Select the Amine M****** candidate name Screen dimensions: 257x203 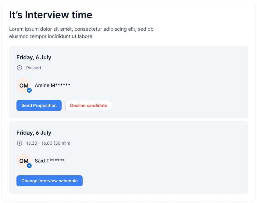pyautogui.click(x=52, y=85)
